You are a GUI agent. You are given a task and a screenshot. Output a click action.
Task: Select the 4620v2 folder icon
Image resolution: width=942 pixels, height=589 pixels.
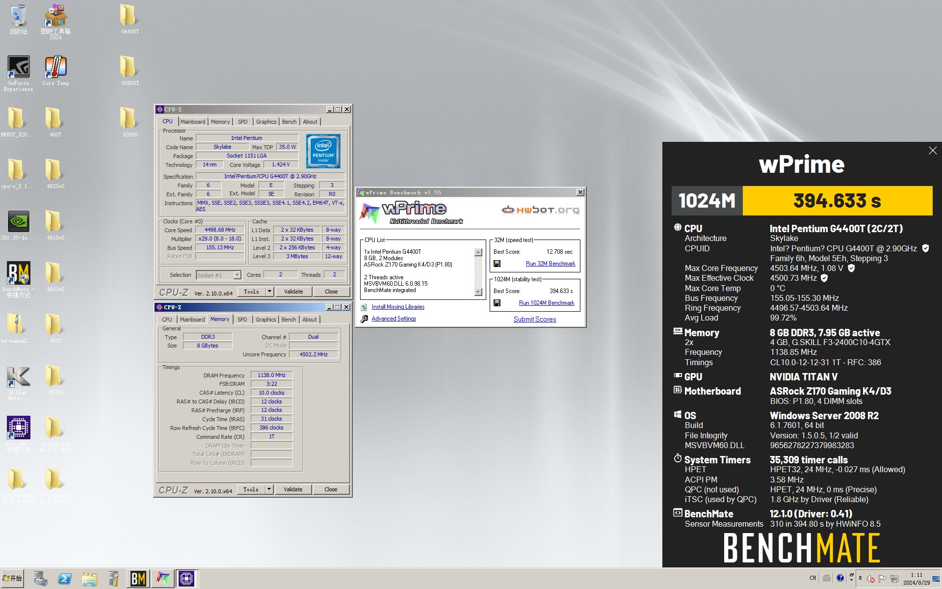tap(55, 174)
